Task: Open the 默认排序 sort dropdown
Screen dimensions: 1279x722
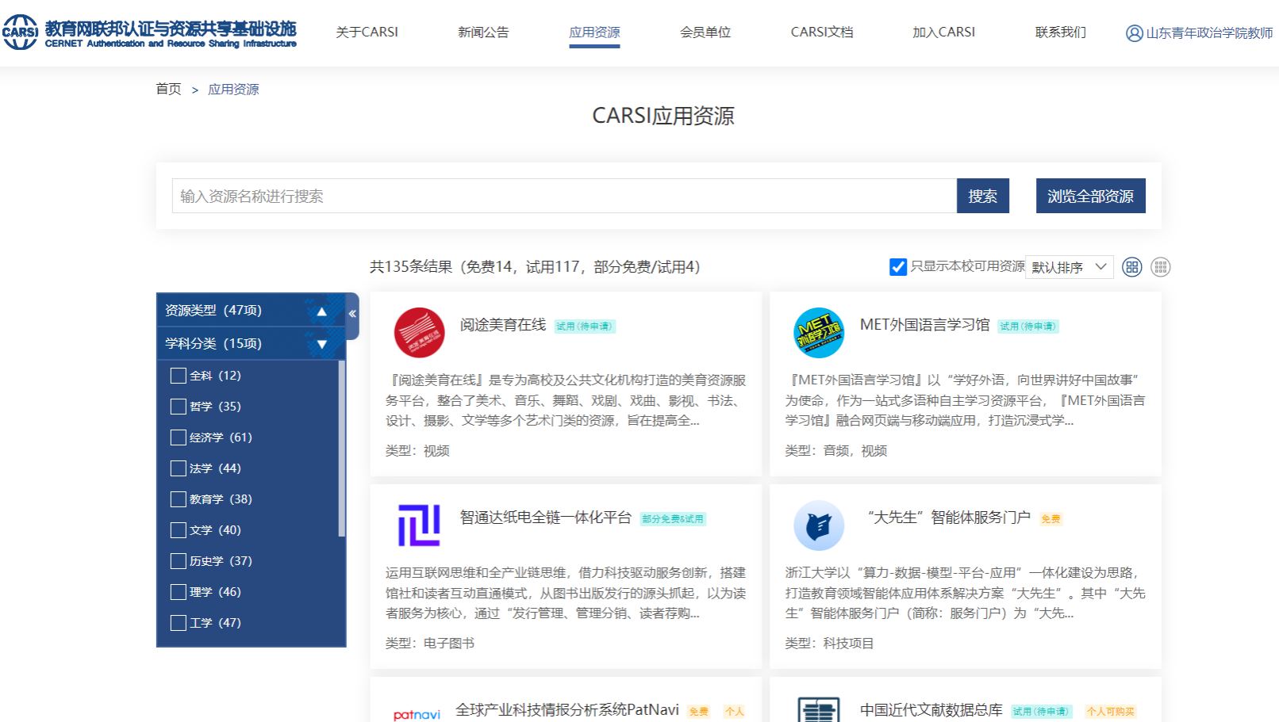Action: click(x=1069, y=267)
